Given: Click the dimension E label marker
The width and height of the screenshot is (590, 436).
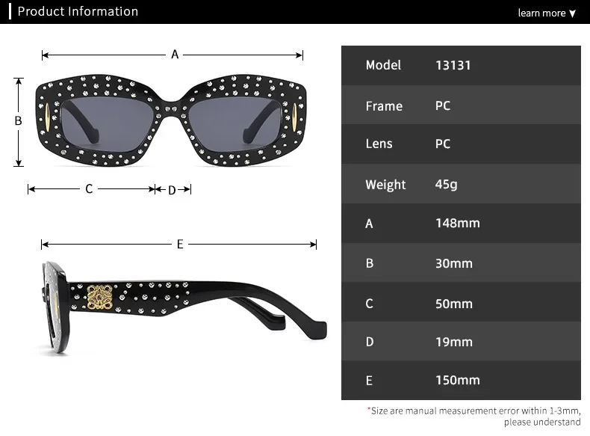Looking at the screenshot, I should pyautogui.click(x=180, y=245).
